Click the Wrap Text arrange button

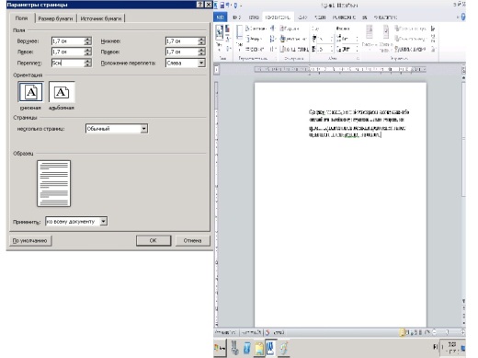point(386,38)
